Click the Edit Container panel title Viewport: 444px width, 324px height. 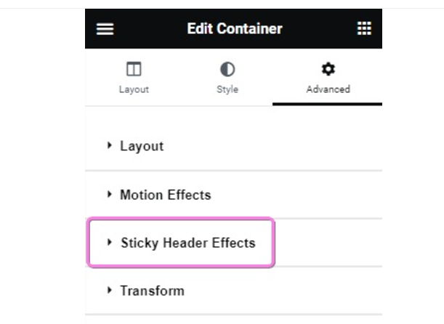234,29
